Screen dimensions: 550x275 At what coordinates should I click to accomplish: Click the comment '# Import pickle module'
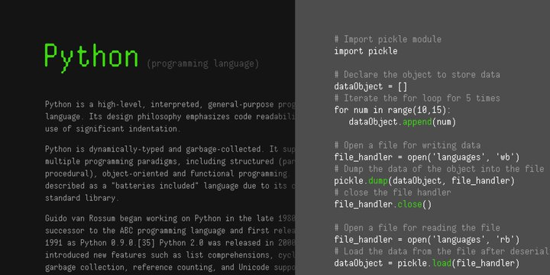pos(387,39)
